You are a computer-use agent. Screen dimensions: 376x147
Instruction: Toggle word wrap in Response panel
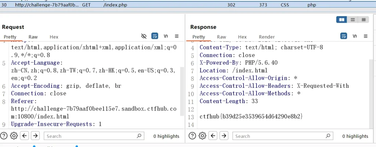tap(344, 36)
